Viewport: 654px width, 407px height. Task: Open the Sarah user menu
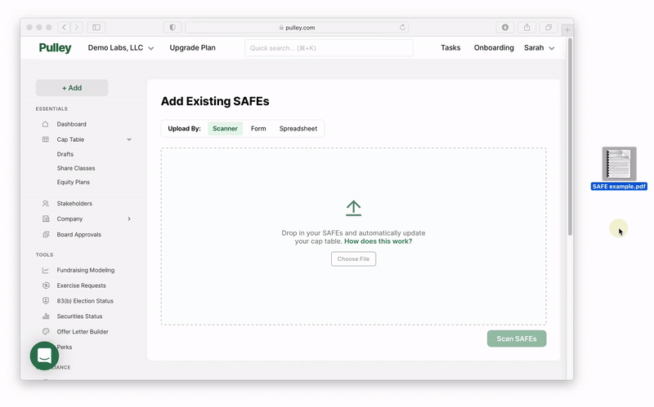pyautogui.click(x=539, y=48)
